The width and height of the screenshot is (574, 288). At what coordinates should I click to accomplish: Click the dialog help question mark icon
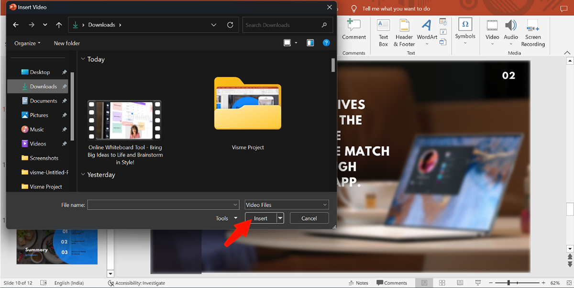[326, 43]
